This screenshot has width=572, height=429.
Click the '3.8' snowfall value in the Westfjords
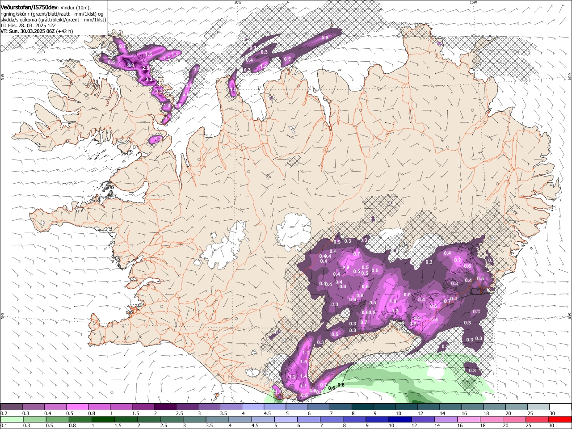130,65
